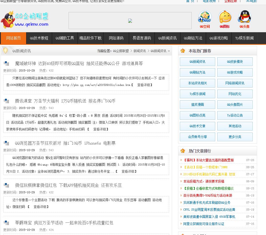The image size is (266, 235).
Task: Click the icon beside 热门文章排行 heading
Action: coord(183,151)
